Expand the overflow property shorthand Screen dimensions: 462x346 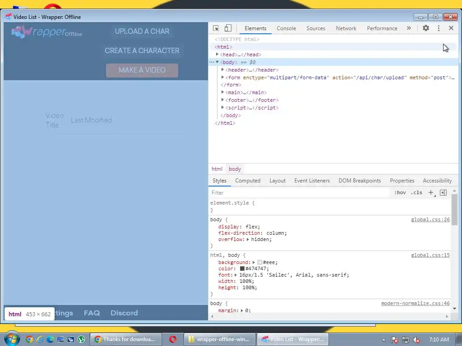click(248, 240)
